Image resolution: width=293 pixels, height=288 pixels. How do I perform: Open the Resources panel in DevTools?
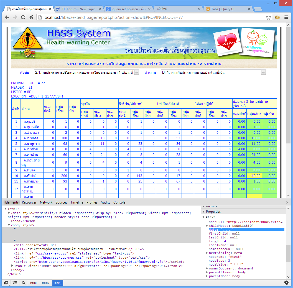click(29, 202)
